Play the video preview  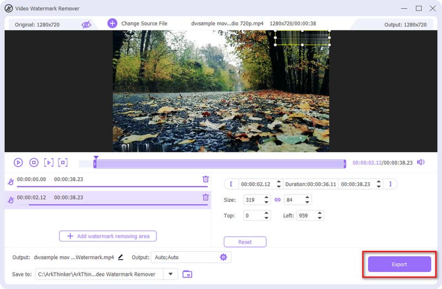pos(18,162)
